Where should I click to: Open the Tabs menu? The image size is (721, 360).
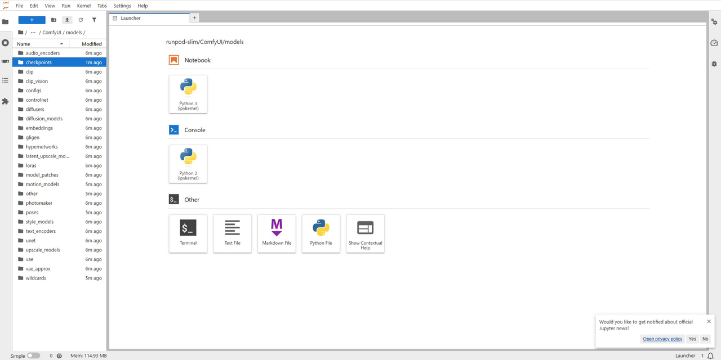pyautogui.click(x=102, y=6)
